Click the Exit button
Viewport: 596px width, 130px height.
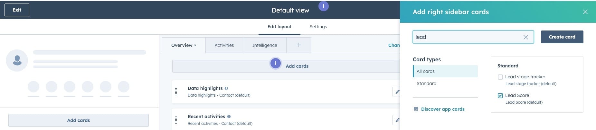[x=17, y=10]
